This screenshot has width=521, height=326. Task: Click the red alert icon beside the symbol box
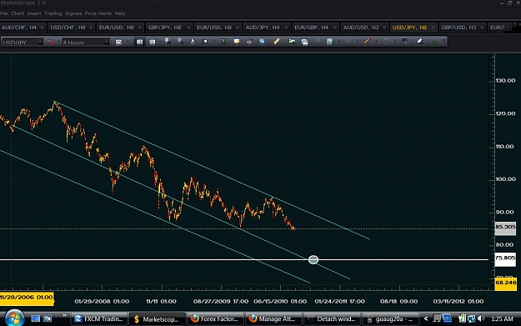point(51,42)
